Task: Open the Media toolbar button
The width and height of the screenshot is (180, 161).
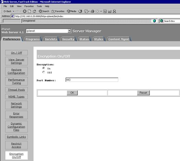Action: click(72, 11)
